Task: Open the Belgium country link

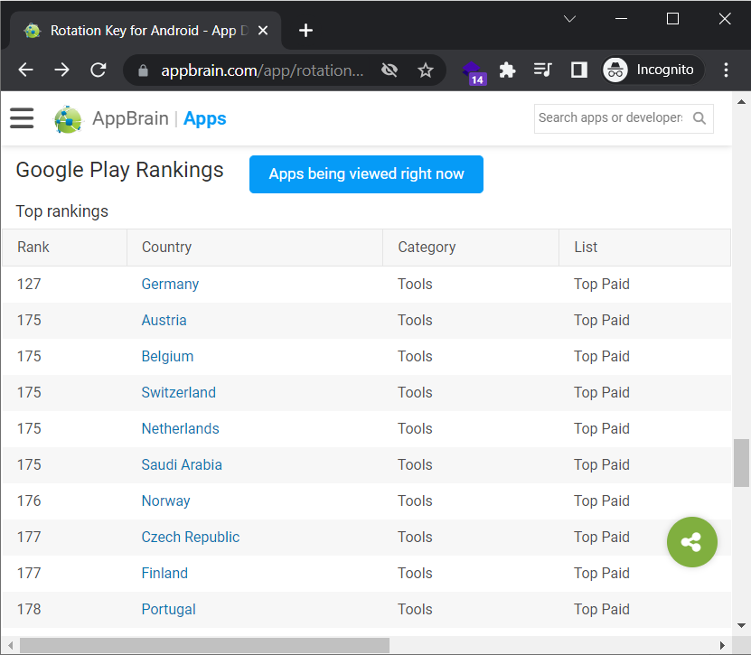Action: point(167,356)
